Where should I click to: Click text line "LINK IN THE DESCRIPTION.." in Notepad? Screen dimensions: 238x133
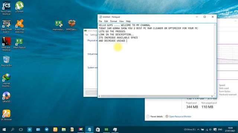116,34
